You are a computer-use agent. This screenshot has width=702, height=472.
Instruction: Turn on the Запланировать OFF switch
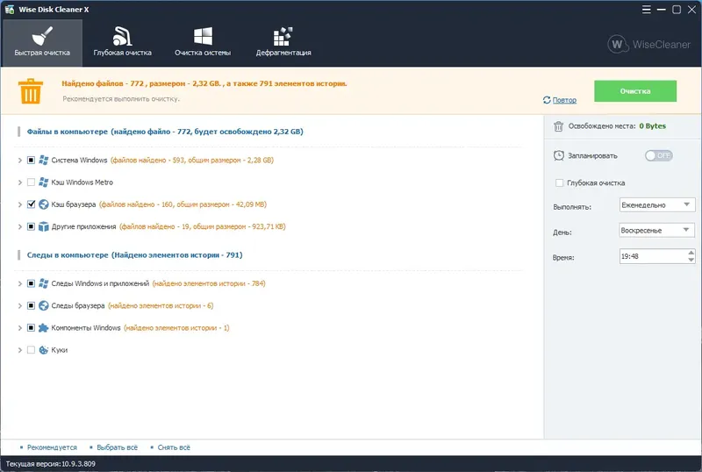click(659, 155)
